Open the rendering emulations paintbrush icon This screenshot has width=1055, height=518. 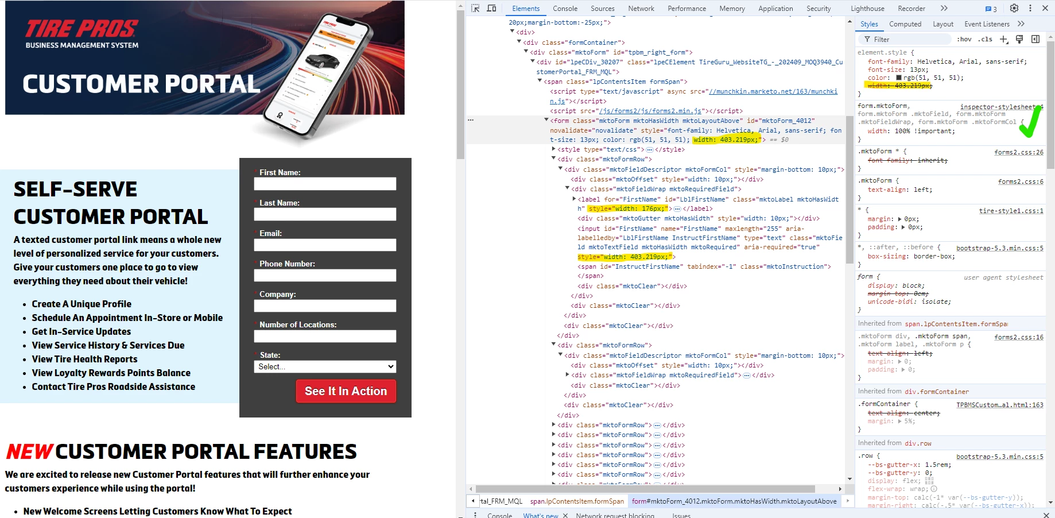coord(1019,39)
